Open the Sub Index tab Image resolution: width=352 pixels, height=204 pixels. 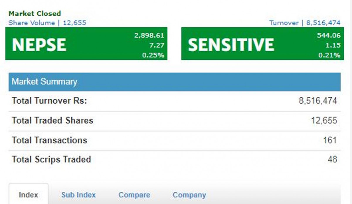[x=78, y=195]
